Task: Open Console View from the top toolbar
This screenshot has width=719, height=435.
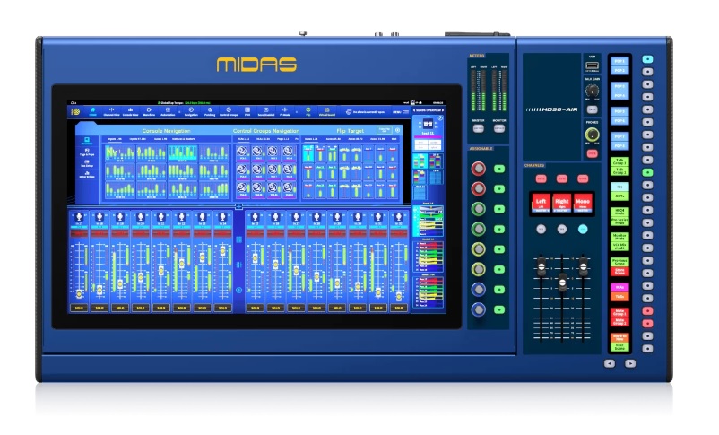Action: (x=130, y=111)
